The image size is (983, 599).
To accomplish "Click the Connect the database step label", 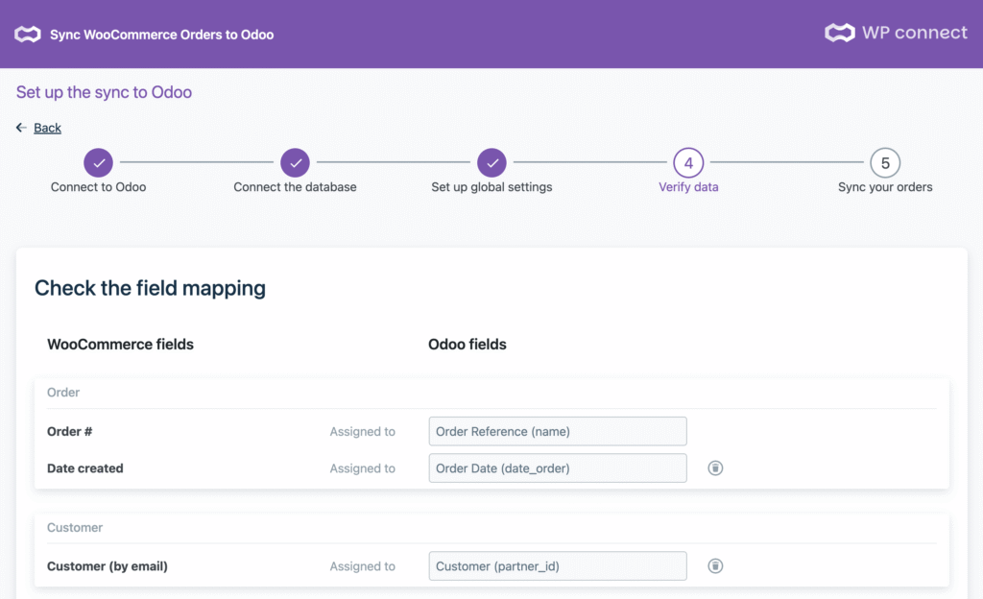I will click(x=295, y=187).
